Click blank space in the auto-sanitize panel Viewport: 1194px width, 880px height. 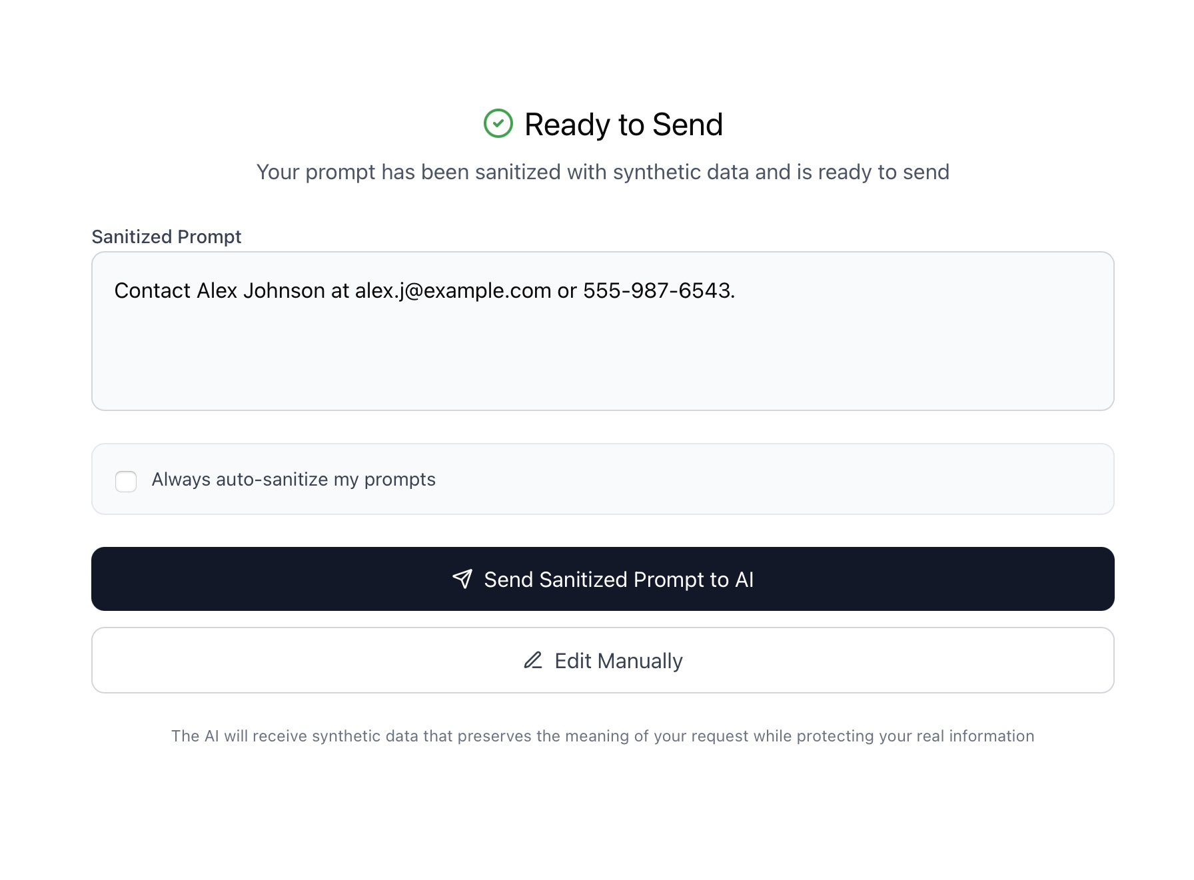[x=800, y=480]
